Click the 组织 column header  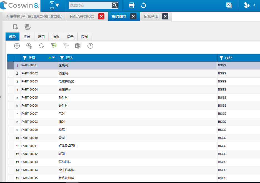(x=229, y=58)
